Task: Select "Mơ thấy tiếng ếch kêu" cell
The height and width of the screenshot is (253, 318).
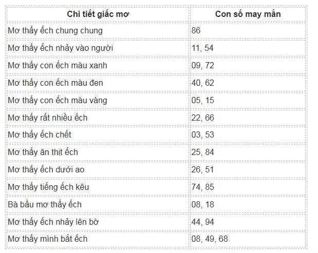Action: (48, 187)
